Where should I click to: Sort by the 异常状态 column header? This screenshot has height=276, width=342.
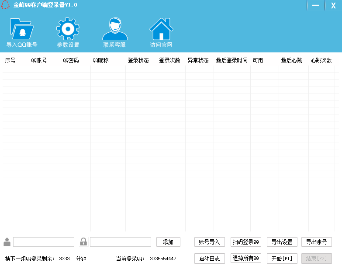click(x=198, y=60)
